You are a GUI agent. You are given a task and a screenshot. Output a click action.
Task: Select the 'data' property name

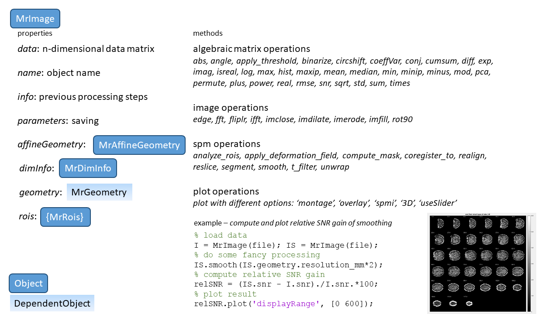click(27, 49)
